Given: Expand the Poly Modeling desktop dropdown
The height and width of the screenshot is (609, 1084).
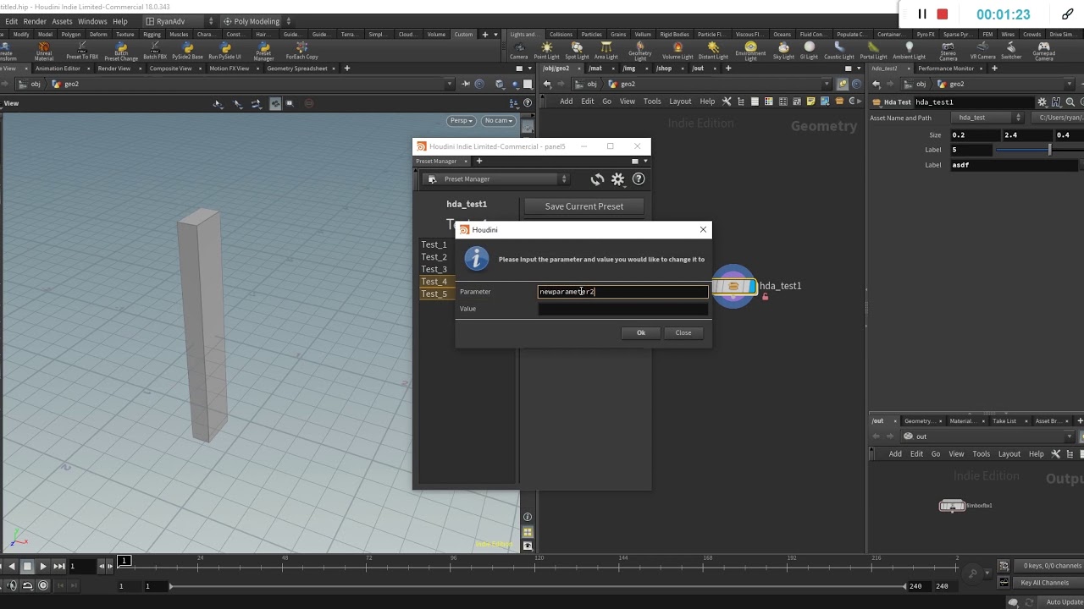Looking at the screenshot, I should click(257, 21).
